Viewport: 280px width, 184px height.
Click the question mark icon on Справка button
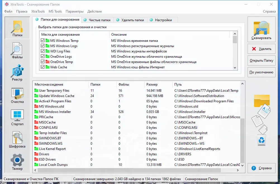pos(253,168)
